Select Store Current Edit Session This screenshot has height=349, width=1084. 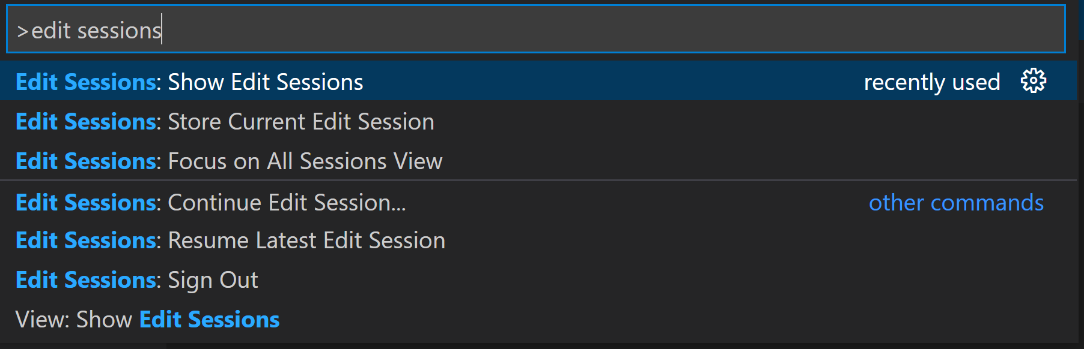[x=240, y=122]
